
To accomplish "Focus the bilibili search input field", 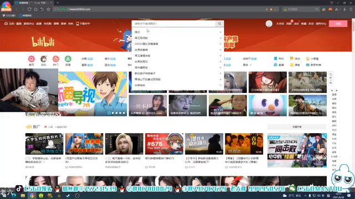I will tap(174, 23).
